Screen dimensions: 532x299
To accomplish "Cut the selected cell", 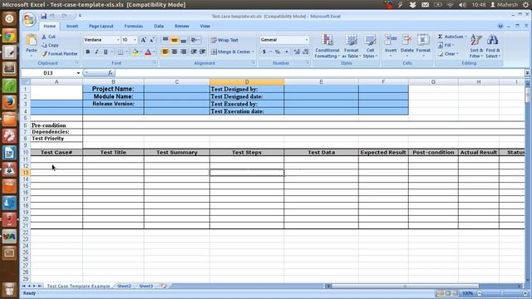I will [x=48, y=37].
